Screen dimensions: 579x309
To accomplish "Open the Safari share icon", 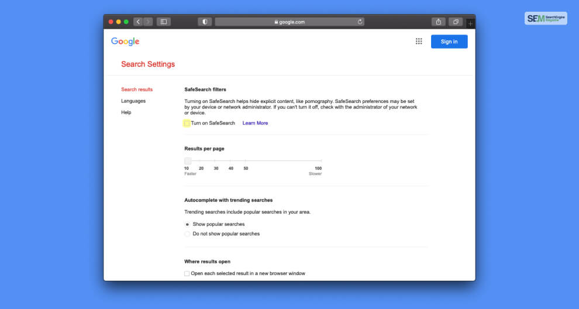I will point(438,22).
